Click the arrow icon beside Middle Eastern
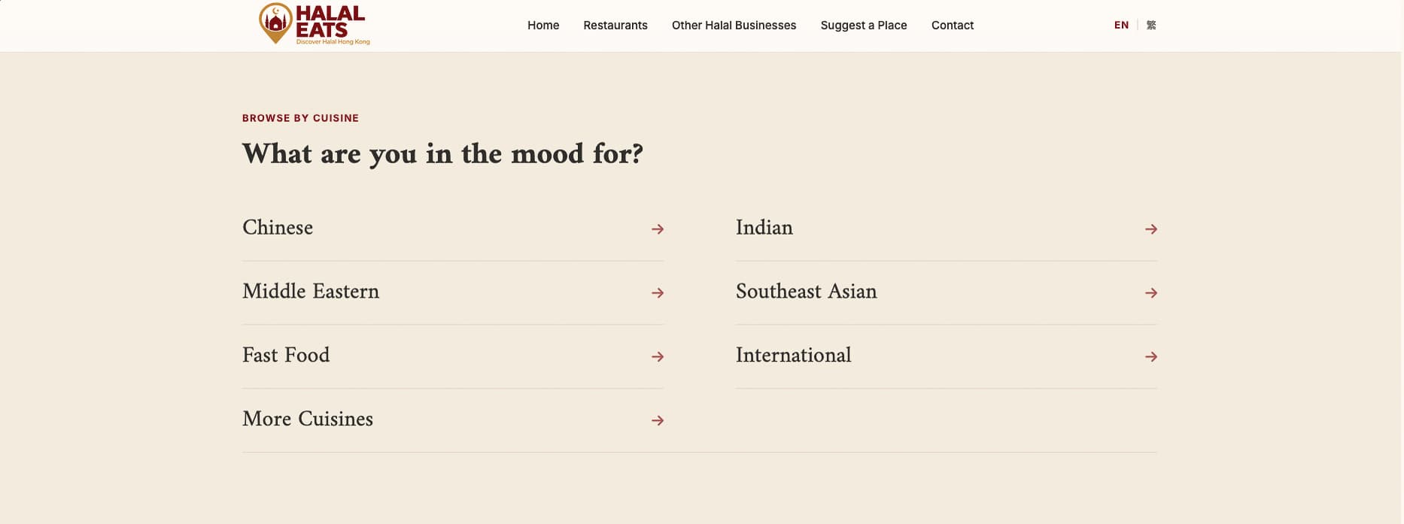The width and height of the screenshot is (1404, 524). 658,292
